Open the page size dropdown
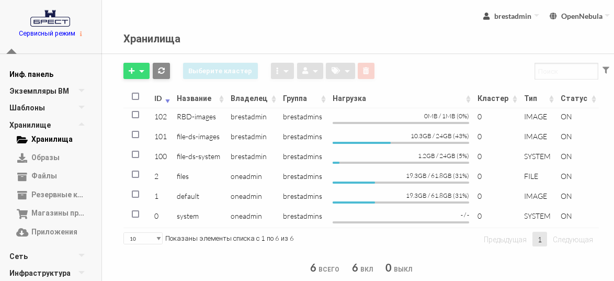Screen dimensions: 614x281 (x=143, y=239)
